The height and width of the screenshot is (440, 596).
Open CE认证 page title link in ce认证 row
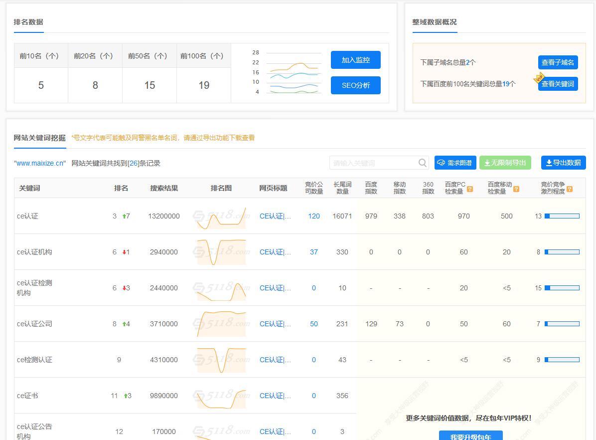(x=275, y=216)
